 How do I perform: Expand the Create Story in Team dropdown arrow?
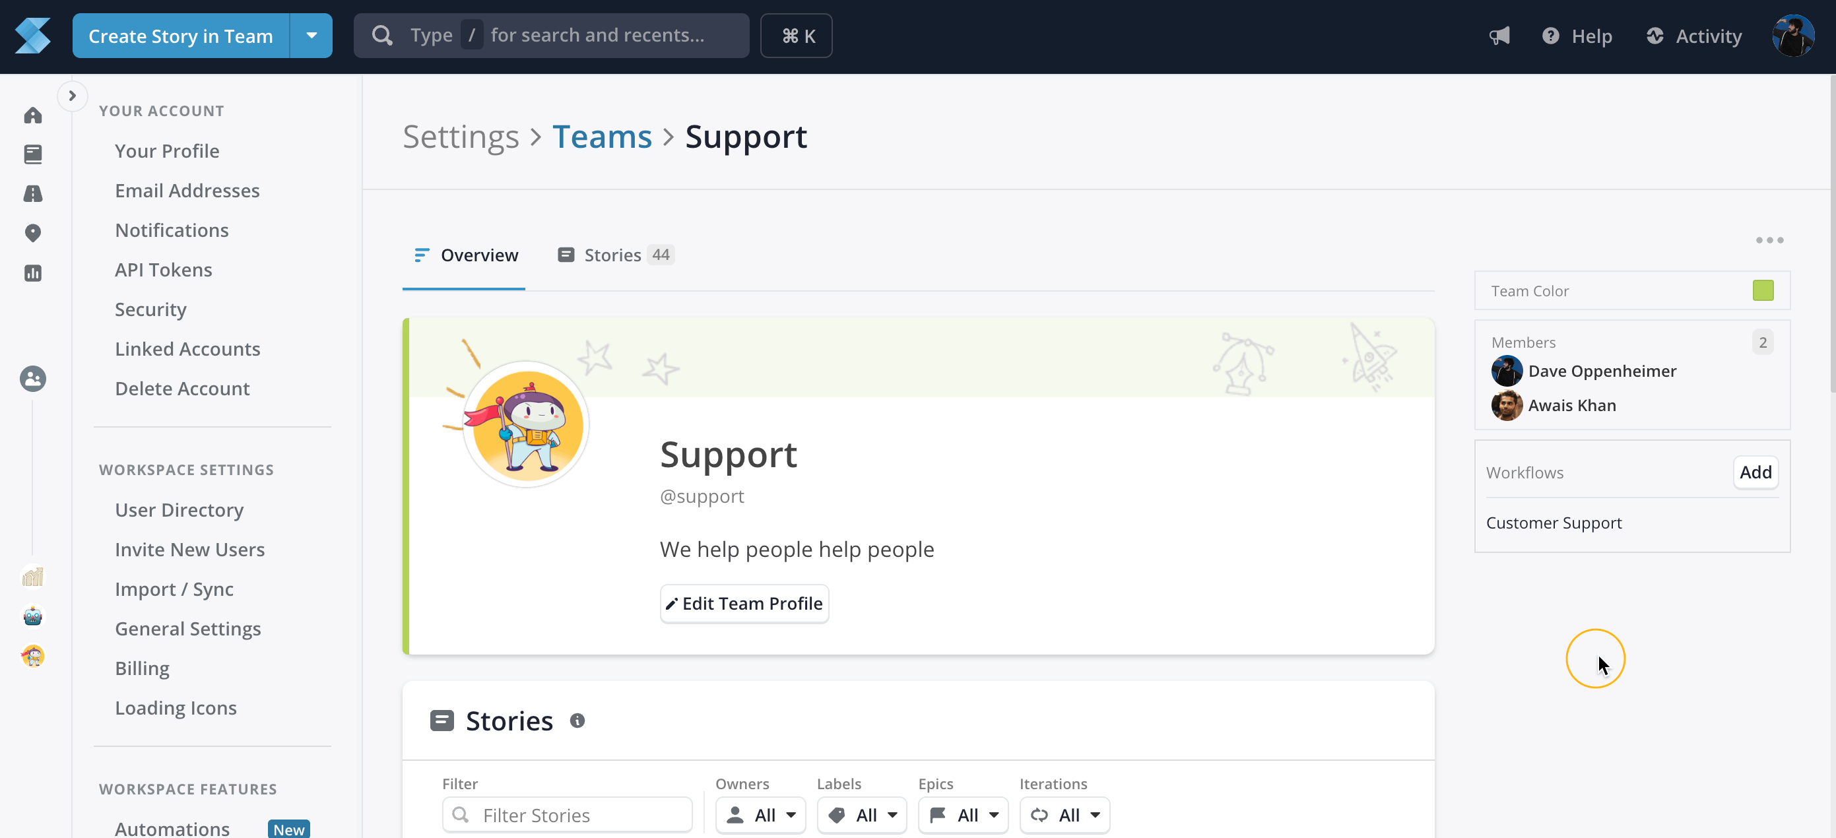pyautogui.click(x=311, y=35)
